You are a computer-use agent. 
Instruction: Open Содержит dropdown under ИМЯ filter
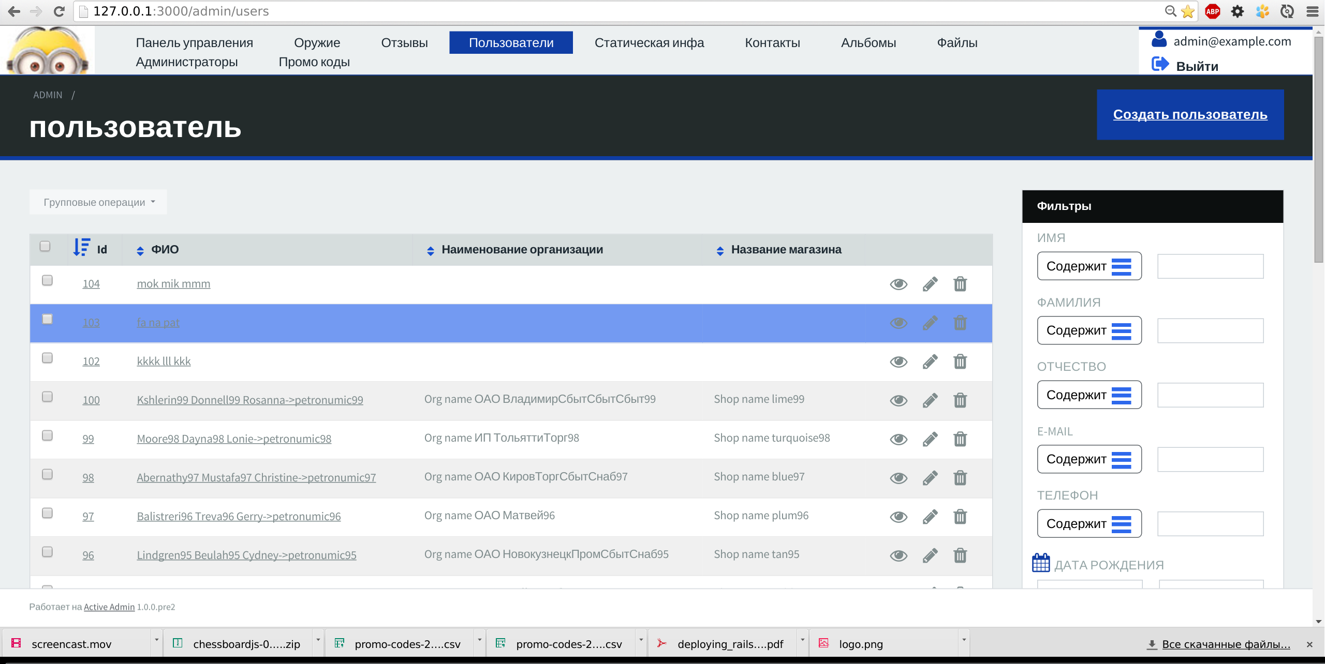[x=1089, y=266]
